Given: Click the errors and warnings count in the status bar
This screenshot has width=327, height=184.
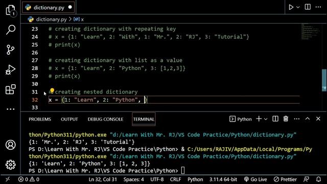Looking at the screenshot, I should coord(29,179).
